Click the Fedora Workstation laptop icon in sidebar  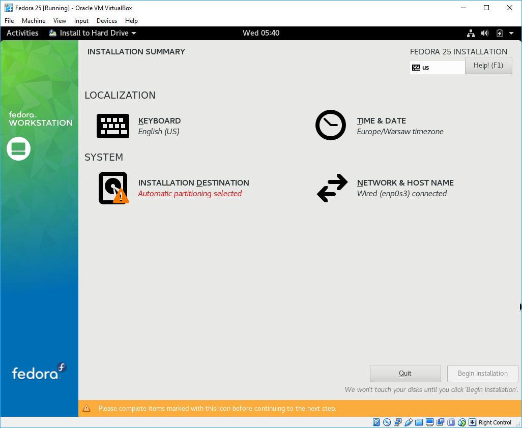[19, 148]
